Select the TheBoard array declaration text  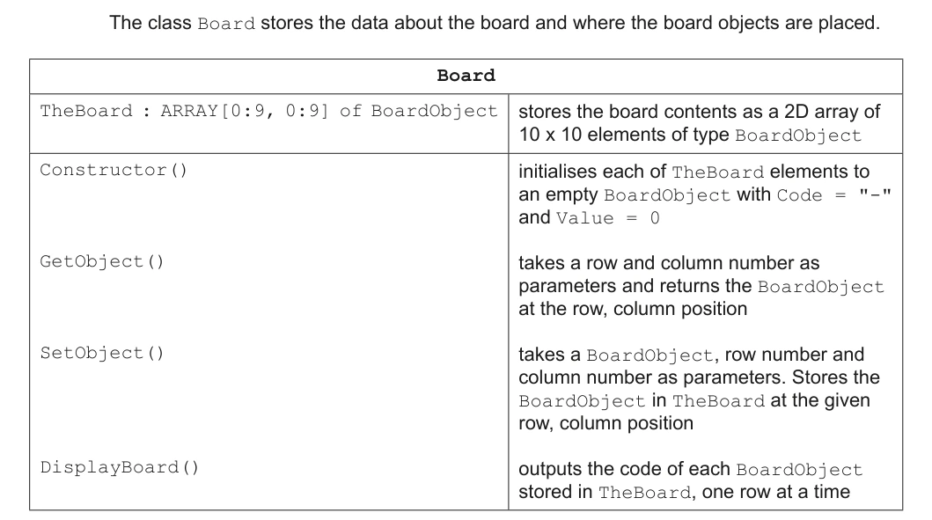[268, 111]
